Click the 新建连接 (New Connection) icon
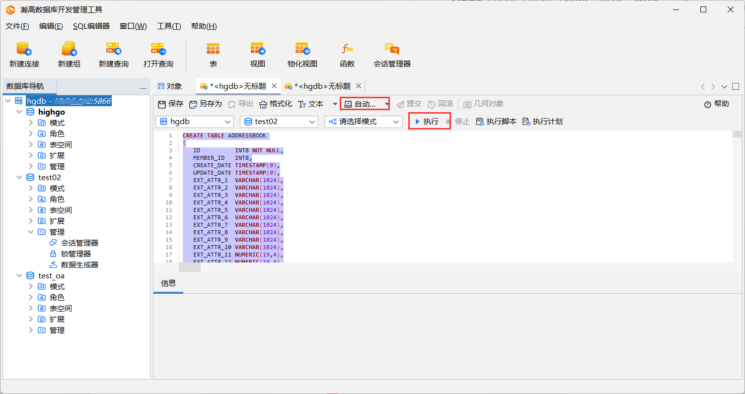 click(24, 49)
